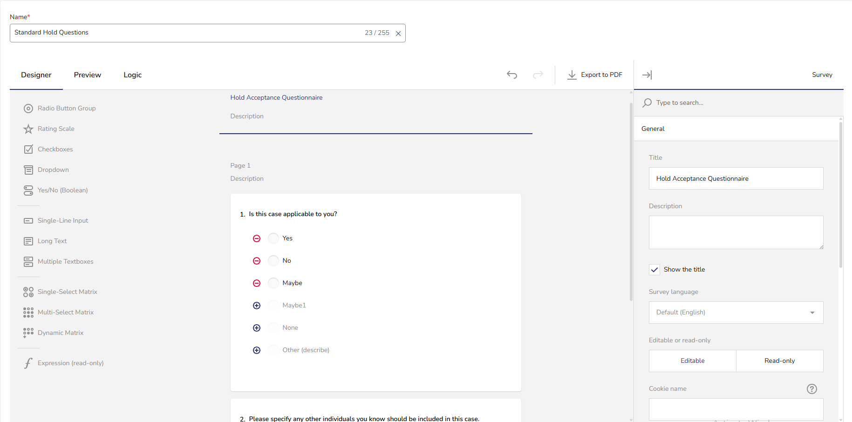This screenshot has height=422, width=852.
Task: Click Export to PDF button
Action: click(x=595, y=75)
